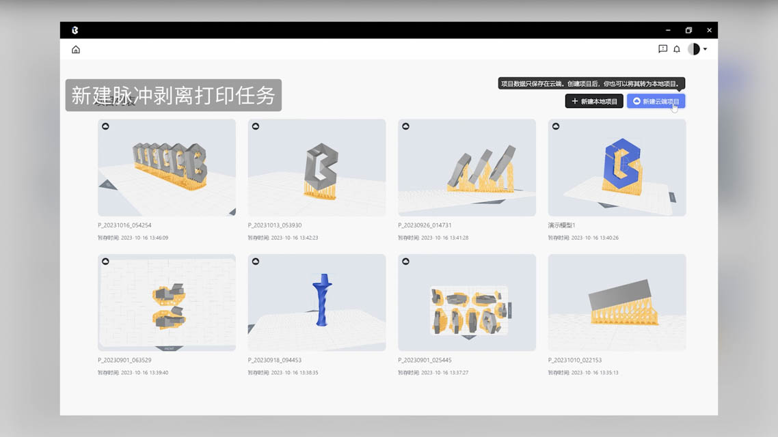Minimize the application window
Image resolution: width=778 pixels, height=437 pixels.
(669, 30)
